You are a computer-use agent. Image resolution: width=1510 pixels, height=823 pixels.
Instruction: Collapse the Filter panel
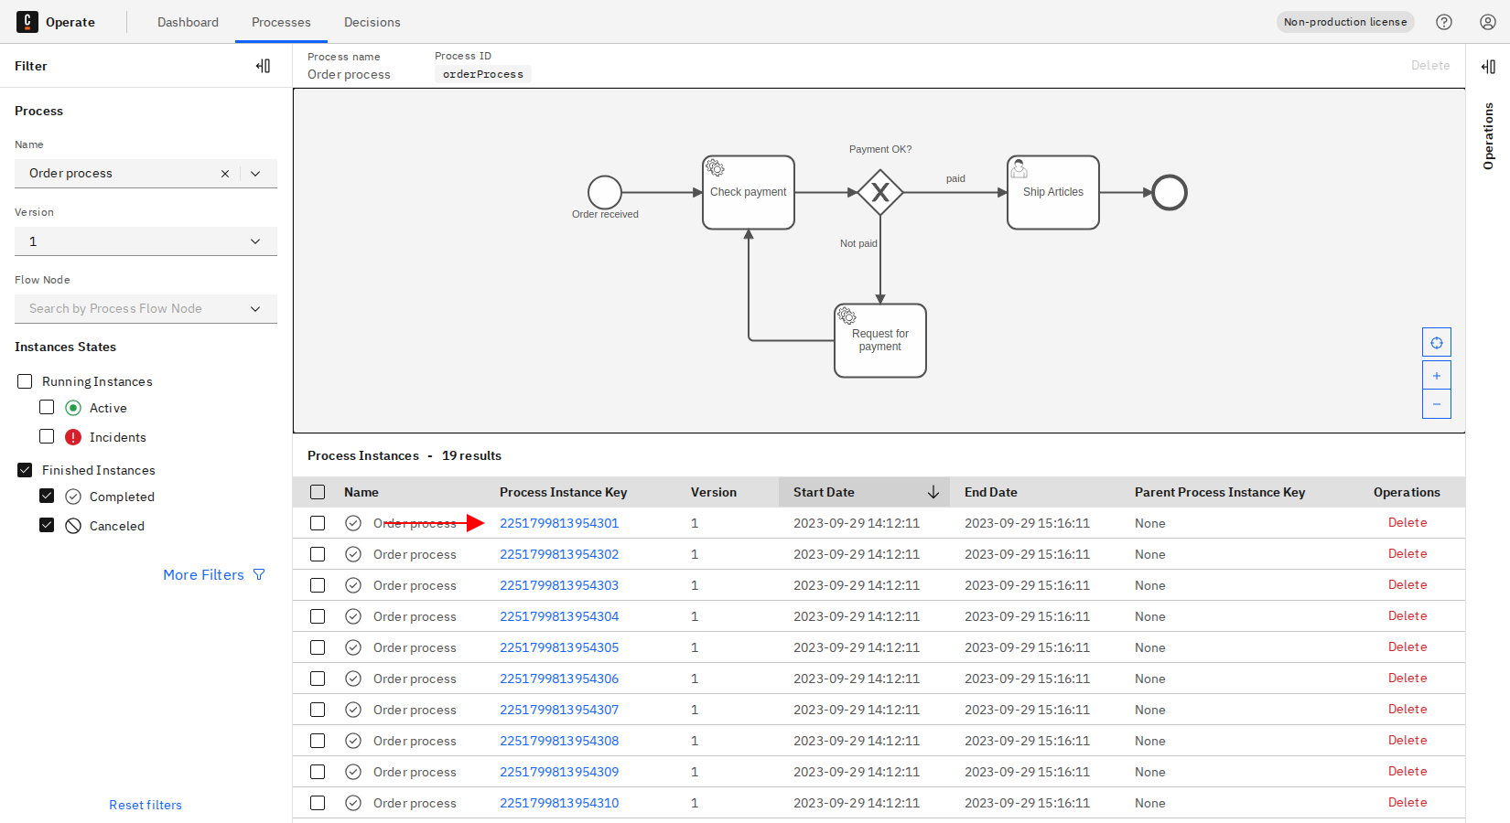[x=264, y=65]
